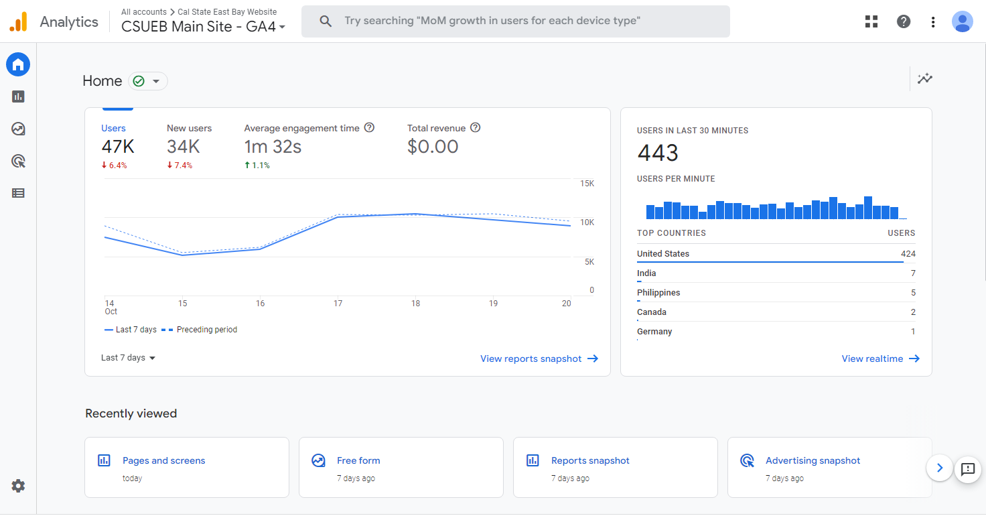The width and height of the screenshot is (986, 518).
Task: Open the CSUEB Main Site property selector
Action: tap(204, 27)
